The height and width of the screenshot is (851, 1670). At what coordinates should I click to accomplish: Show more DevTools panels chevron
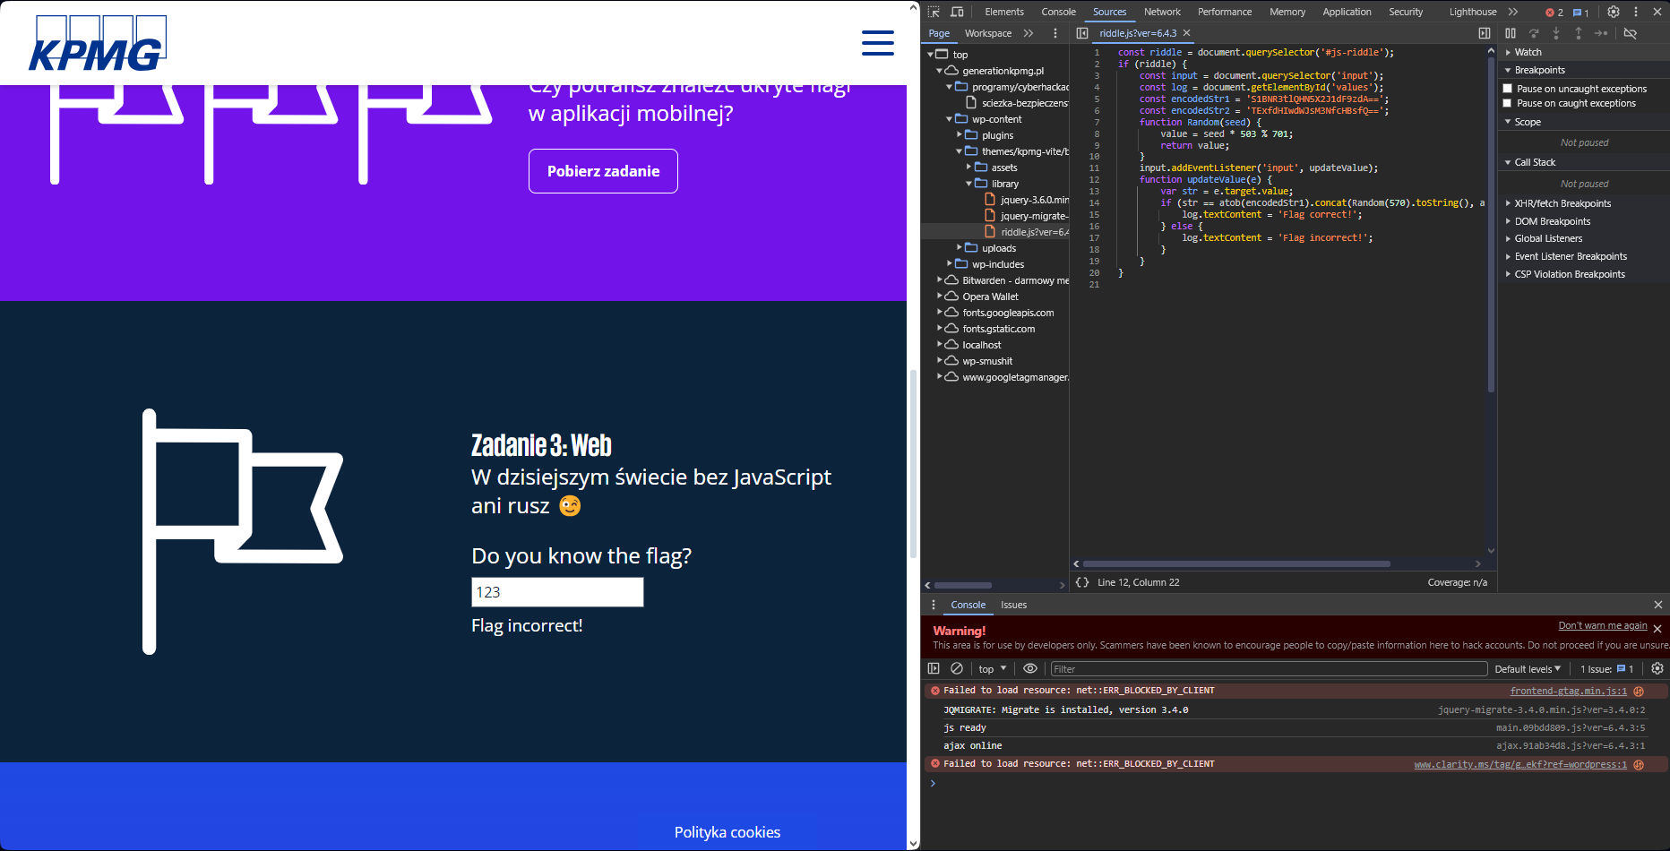click(1513, 12)
